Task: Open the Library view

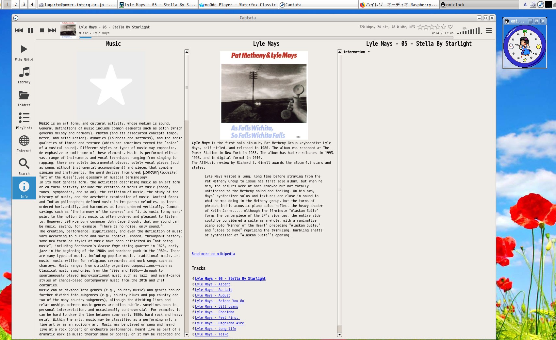Action: (24, 76)
